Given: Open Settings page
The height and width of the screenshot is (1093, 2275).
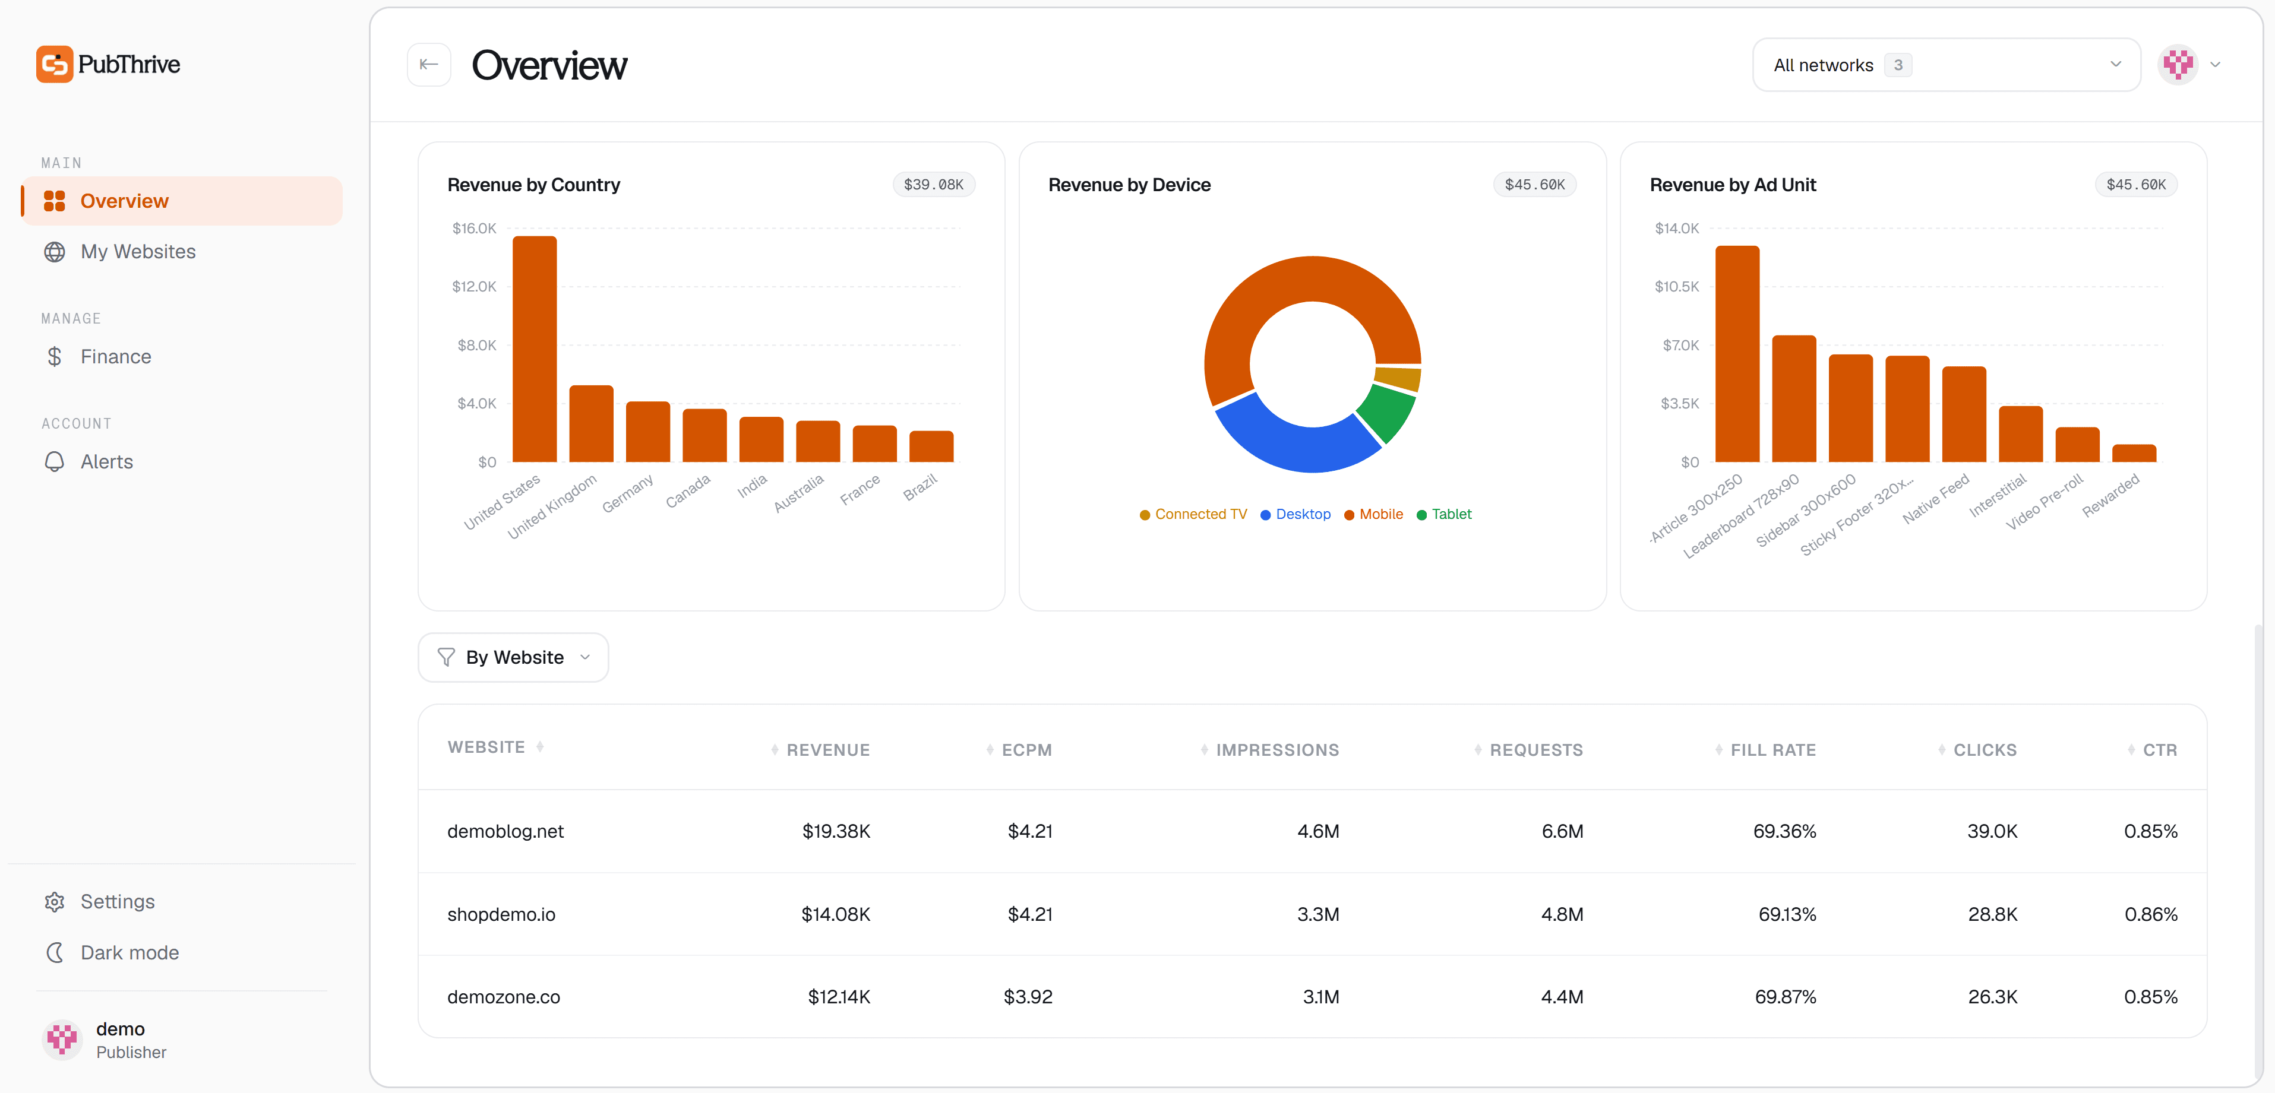Looking at the screenshot, I should pos(181,901).
